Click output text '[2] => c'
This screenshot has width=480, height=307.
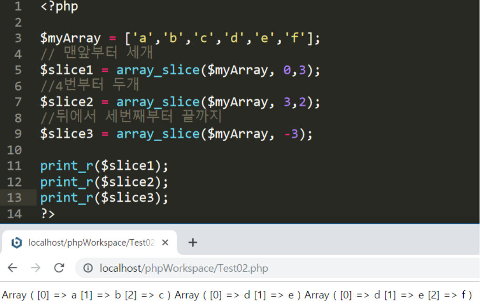tap(144, 295)
